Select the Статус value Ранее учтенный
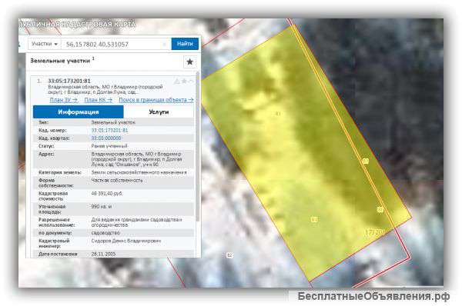Image resolution: width=462 pixels, height=306 pixels. click(x=109, y=146)
